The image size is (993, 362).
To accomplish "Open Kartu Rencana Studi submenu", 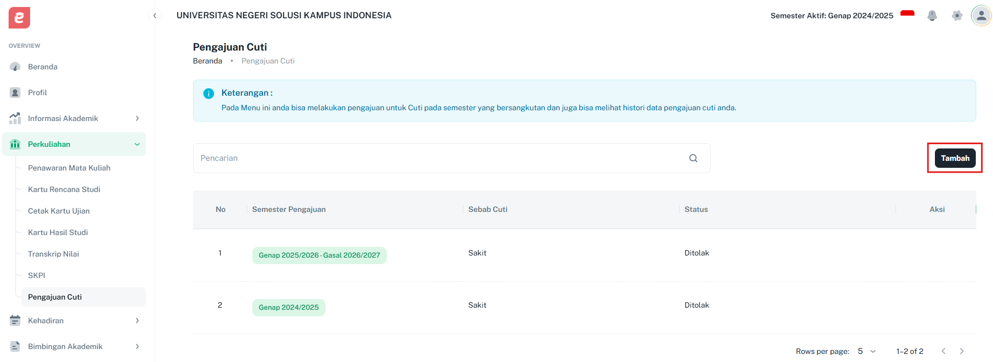I will click(x=83, y=189).
